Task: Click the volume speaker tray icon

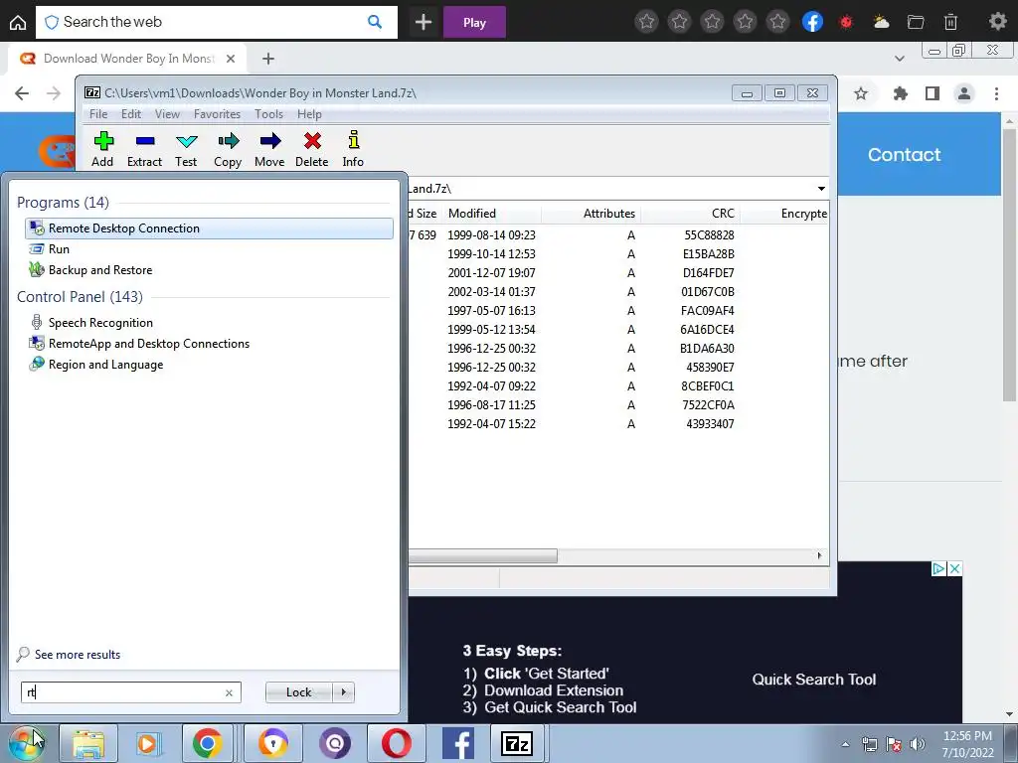Action: click(918, 743)
